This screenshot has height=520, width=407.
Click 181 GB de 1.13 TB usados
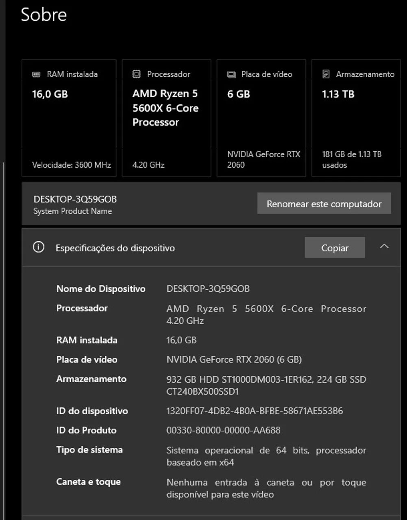(352, 160)
